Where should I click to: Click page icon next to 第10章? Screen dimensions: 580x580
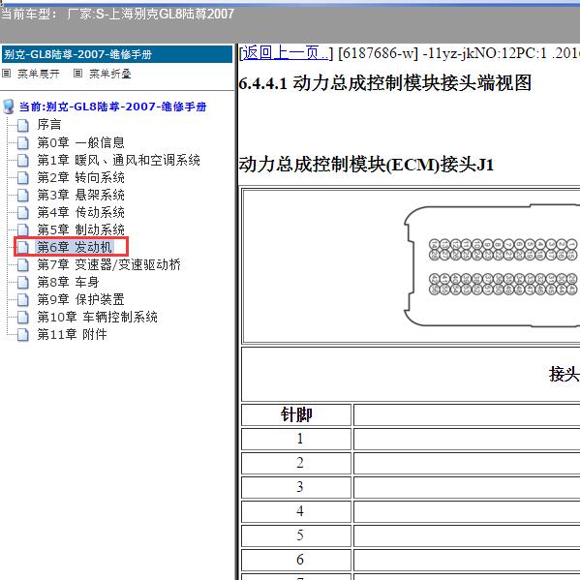[x=23, y=318]
